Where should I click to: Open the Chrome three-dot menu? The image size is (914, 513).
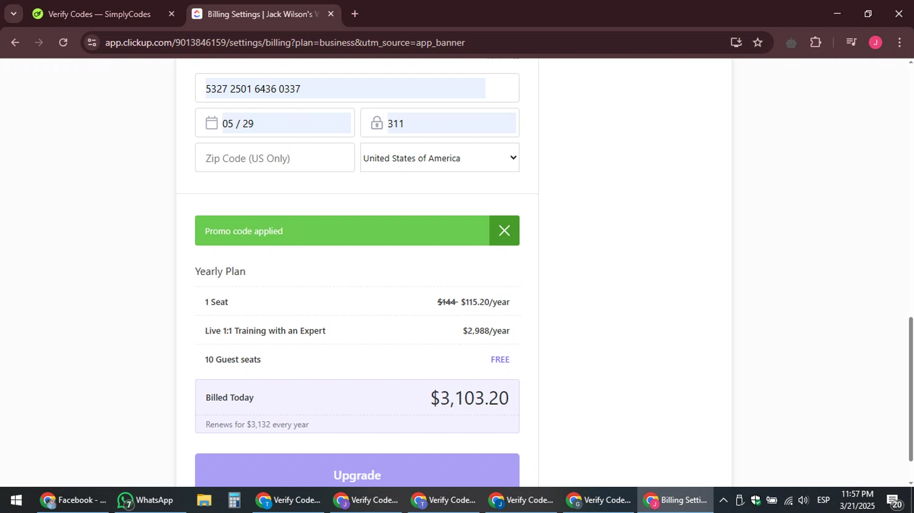(x=899, y=43)
